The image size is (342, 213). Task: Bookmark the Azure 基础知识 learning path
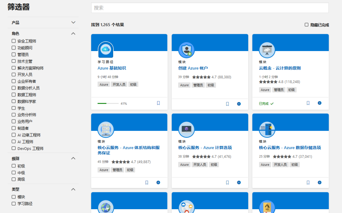(x=158, y=103)
